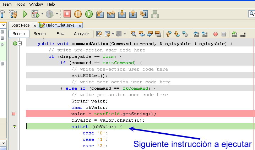Collapse the commandAction method fold
The image size is (255, 150).
pos(20,44)
